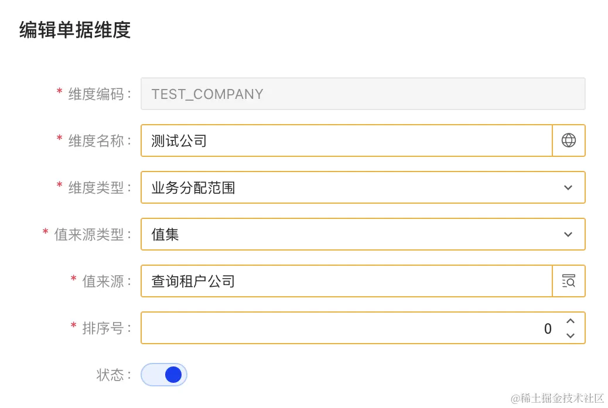The width and height of the screenshot is (608, 408).
Task: Click the 值来源类型 field label
Action: pos(89,234)
